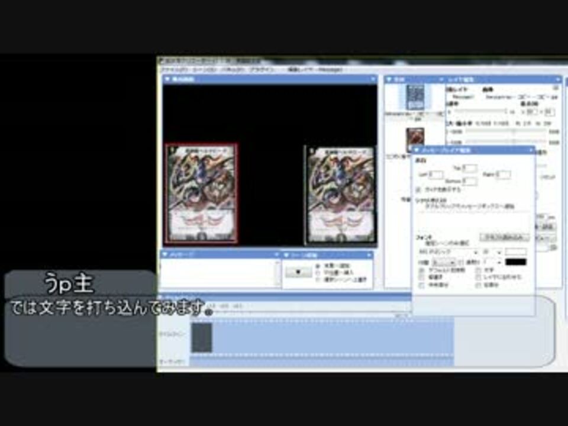Select the second radio option in the scene add panel
This screenshot has height=426, width=568.
[318, 273]
